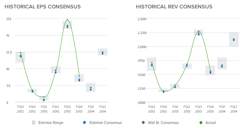Click EPS Estimize dot for FQ2 2013

tap(56, 71)
